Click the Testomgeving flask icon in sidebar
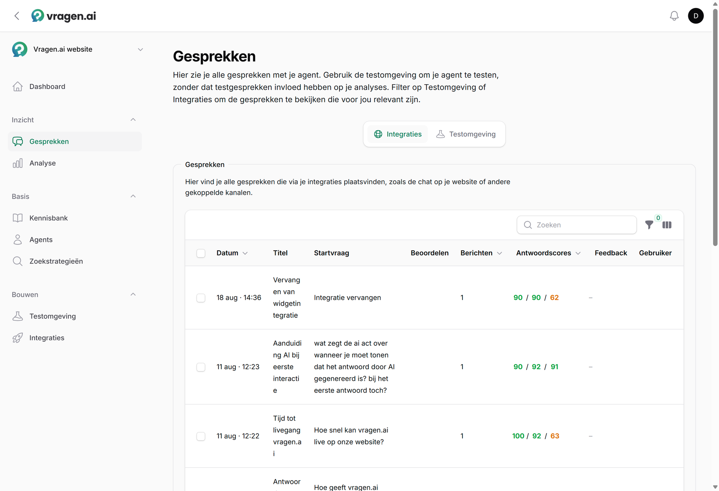Image resolution: width=719 pixels, height=491 pixels. click(x=18, y=316)
